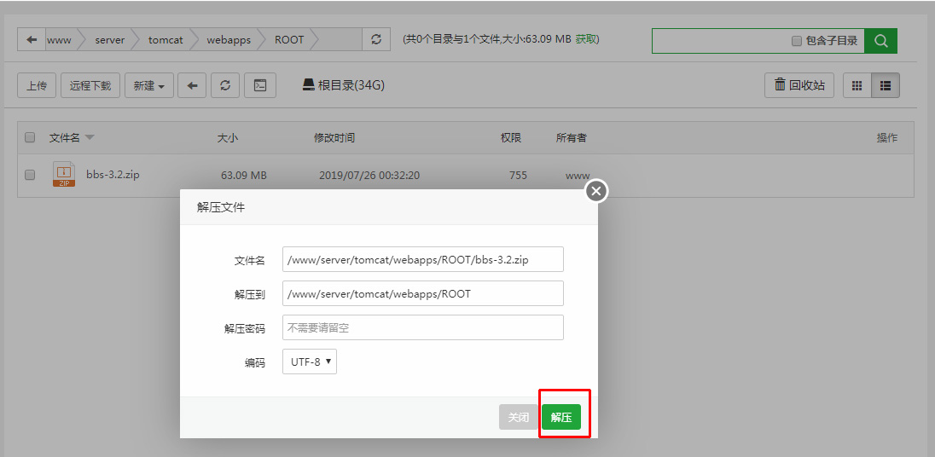Tick the select-all files checkbox
This screenshot has height=457, width=935.
pyautogui.click(x=30, y=137)
